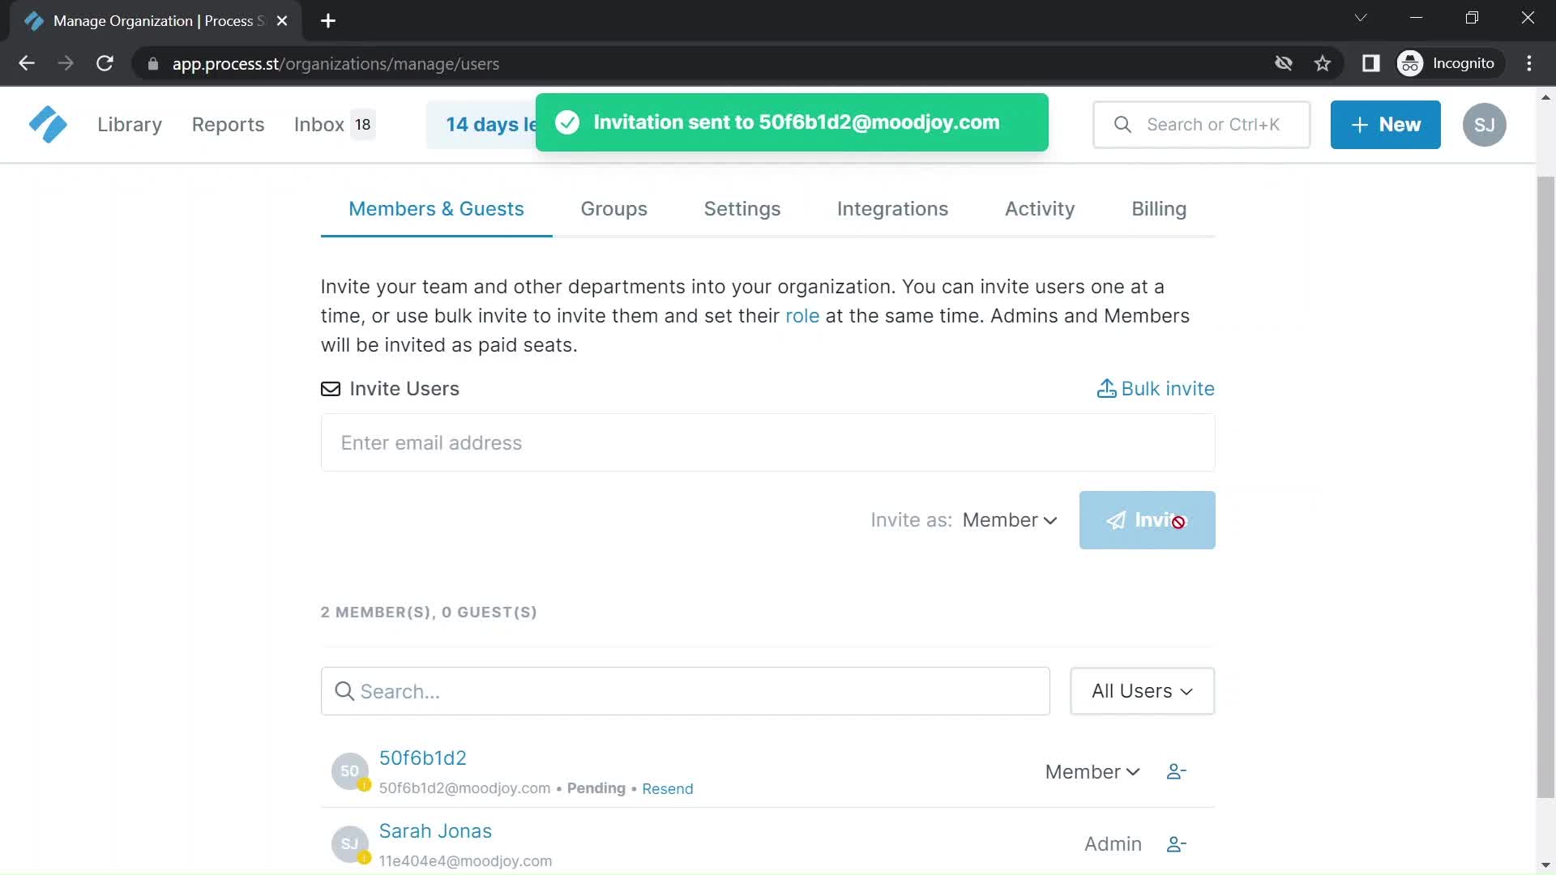Viewport: 1556px width, 875px height.
Task: Click the bulk invite upload icon
Action: tap(1106, 388)
